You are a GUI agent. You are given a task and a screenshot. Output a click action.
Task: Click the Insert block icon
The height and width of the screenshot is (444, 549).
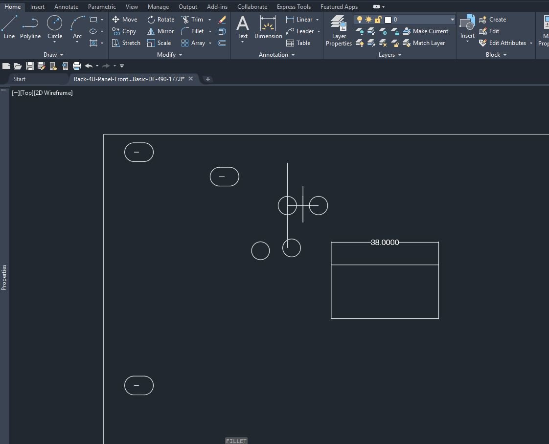click(x=467, y=27)
